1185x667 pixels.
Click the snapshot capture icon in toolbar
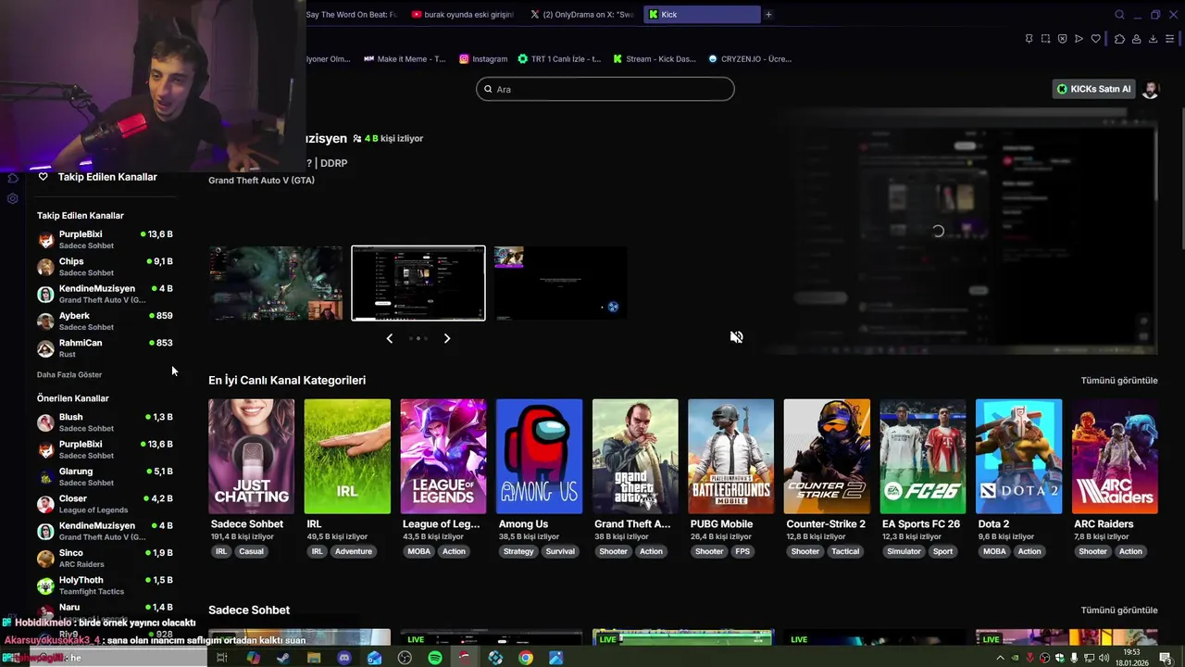[1045, 39]
